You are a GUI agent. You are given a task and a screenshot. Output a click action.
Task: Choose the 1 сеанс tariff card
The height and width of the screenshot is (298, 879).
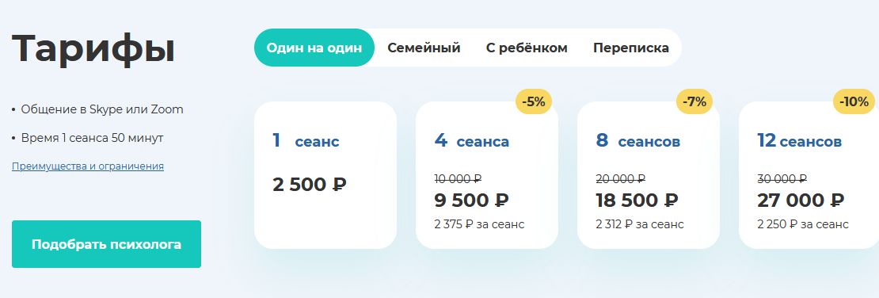(x=325, y=175)
